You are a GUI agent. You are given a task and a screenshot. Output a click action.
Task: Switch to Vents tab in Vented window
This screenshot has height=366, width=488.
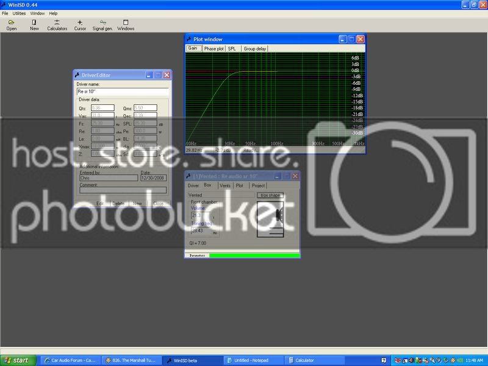(225, 185)
